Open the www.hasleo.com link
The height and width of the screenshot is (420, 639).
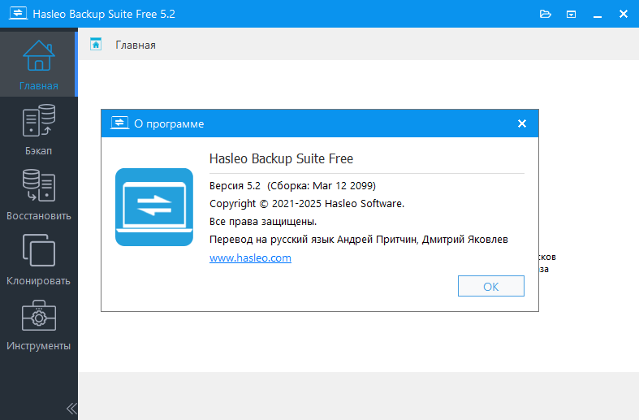(x=250, y=258)
